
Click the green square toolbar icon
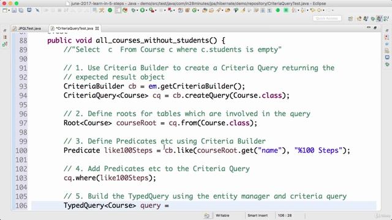coord(286,10)
